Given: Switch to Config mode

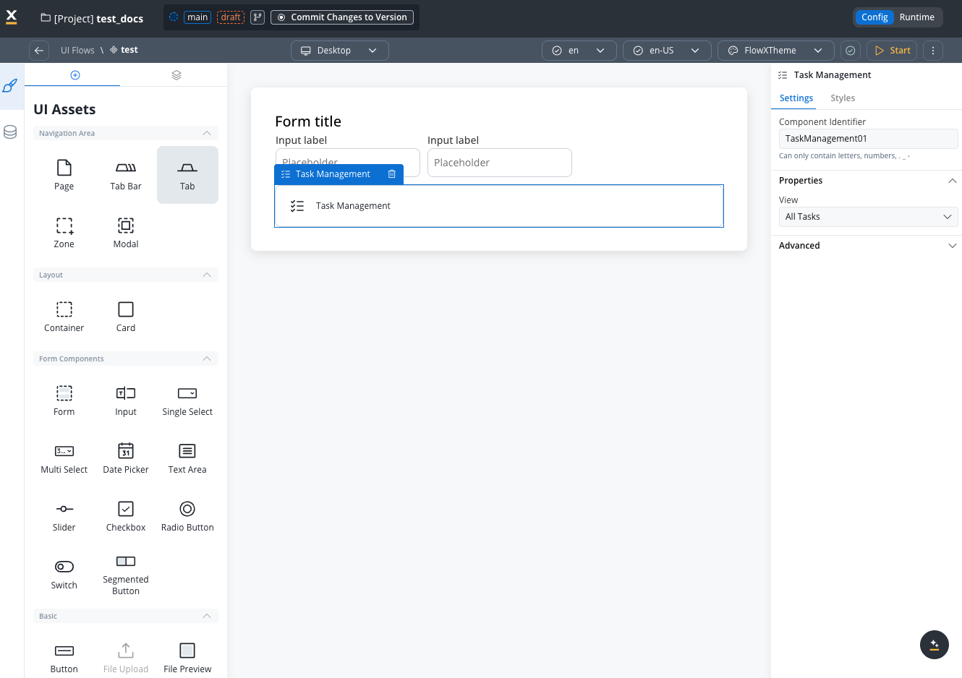Looking at the screenshot, I should pos(874,17).
